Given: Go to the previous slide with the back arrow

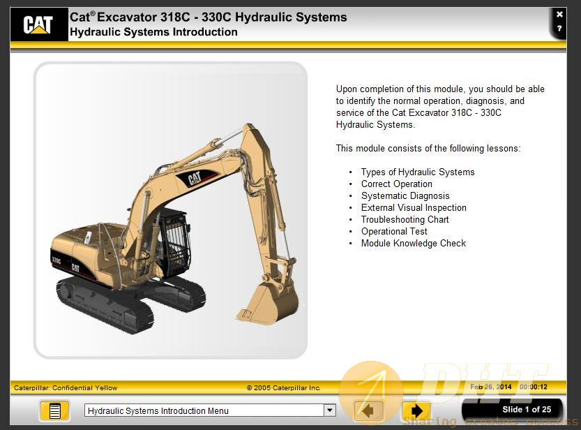Looking at the screenshot, I should [368, 410].
